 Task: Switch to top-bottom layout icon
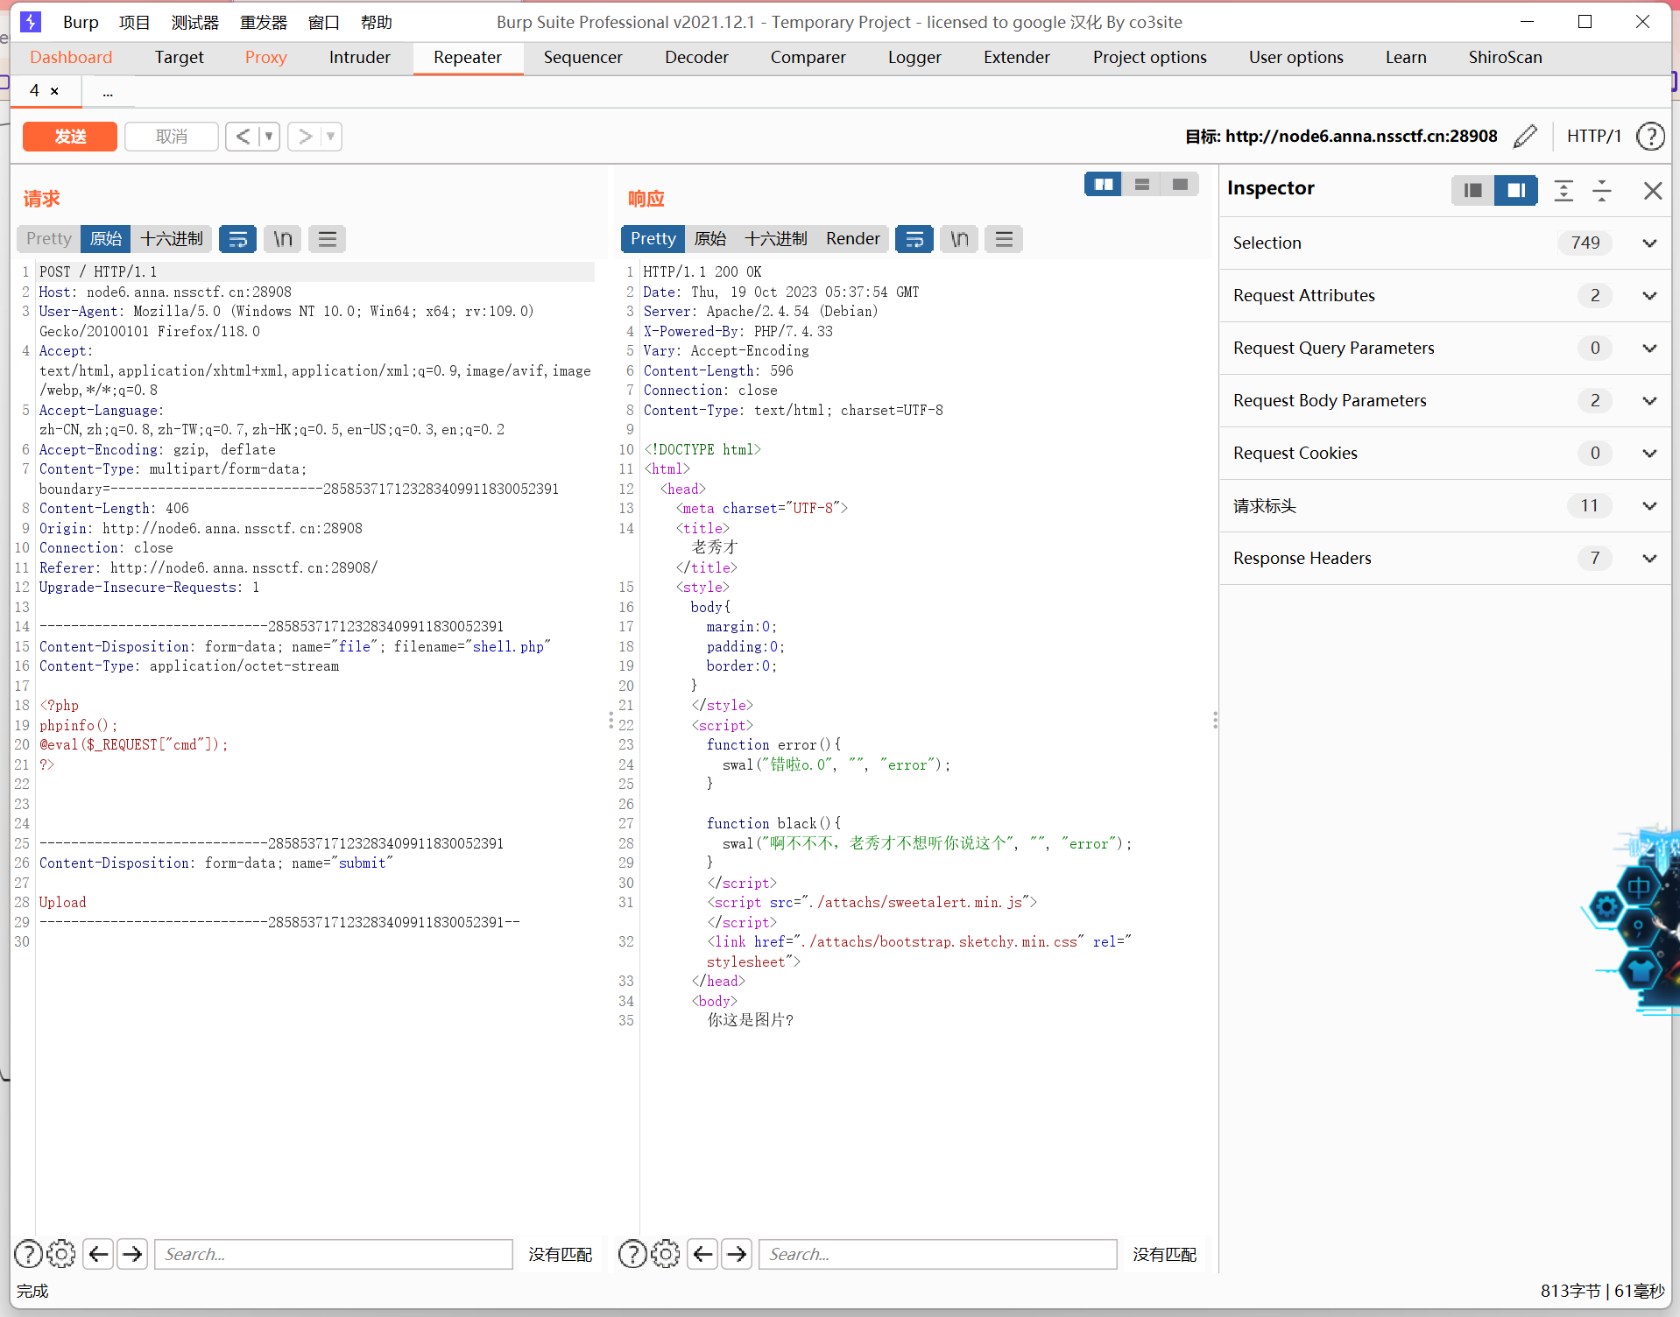(1142, 184)
